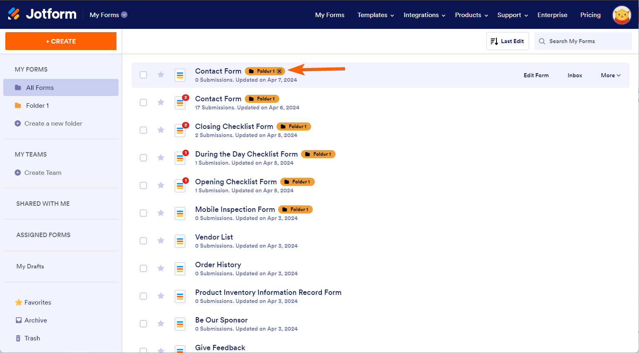
Task: Open the Trash in sidebar
Action: (32, 338)
